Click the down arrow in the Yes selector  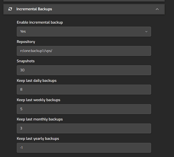coord(146,32)
